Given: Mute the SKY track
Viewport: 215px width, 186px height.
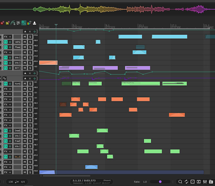Looking at the screenshot, I should [25, 68].
